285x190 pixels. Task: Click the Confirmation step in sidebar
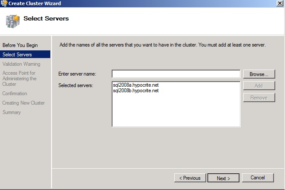[14, 94]
